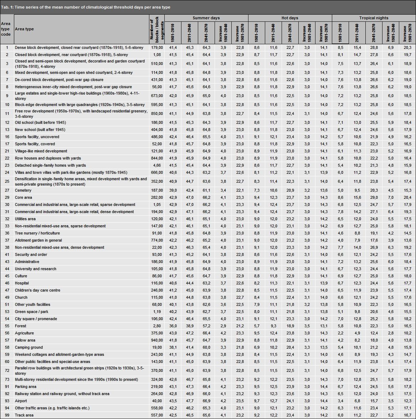Click the 'Summer days' group header
416x419 pixels.
point(206,18)
